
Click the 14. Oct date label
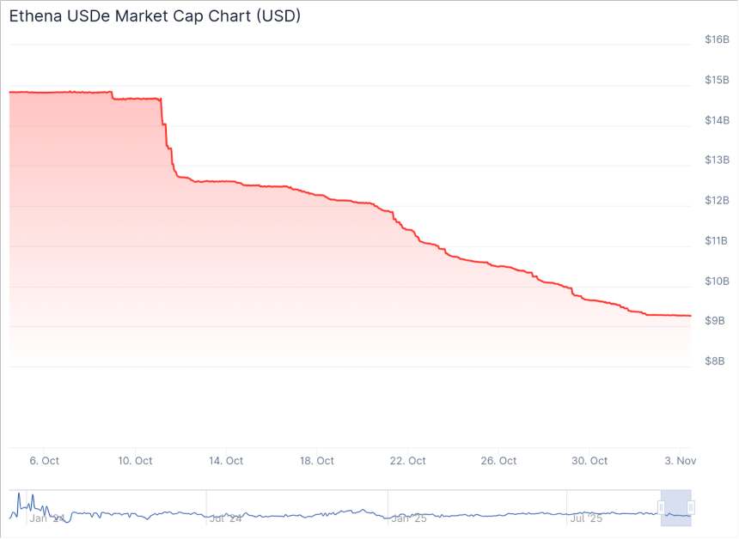(x=226, y=461)
